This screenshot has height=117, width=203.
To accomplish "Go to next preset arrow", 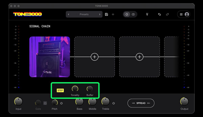I will tap(100, 14).
